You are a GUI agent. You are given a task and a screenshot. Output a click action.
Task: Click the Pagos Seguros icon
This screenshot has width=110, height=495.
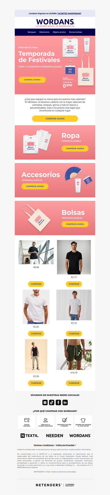click(27, 420)
